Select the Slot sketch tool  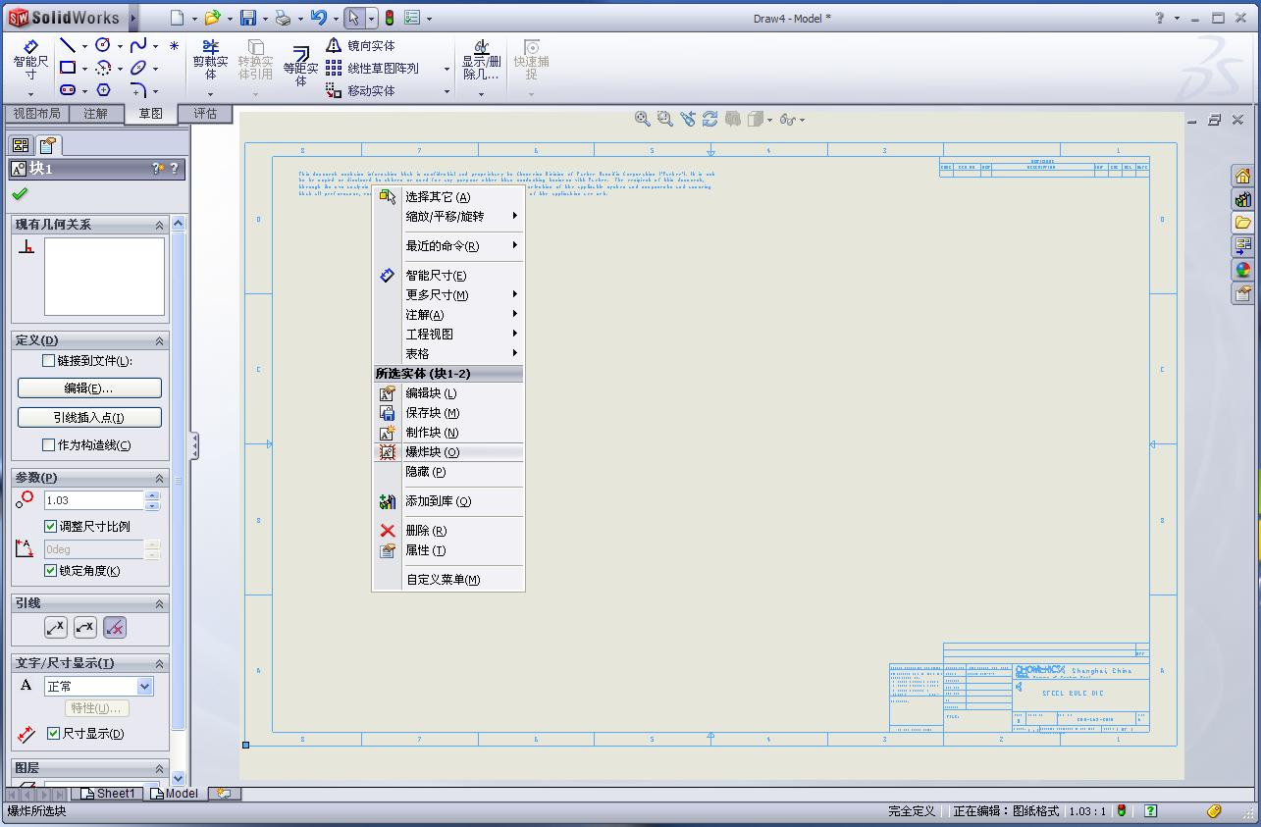click(x=68, y=90)
